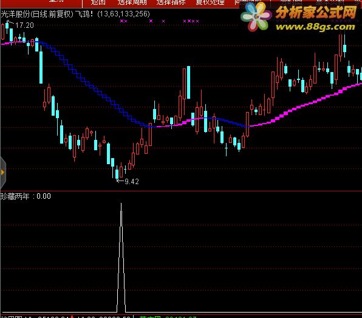Click the tall cyan candle near mid-chart peak
The width and height of the screenshot is (362, 318).
point(189,82)
